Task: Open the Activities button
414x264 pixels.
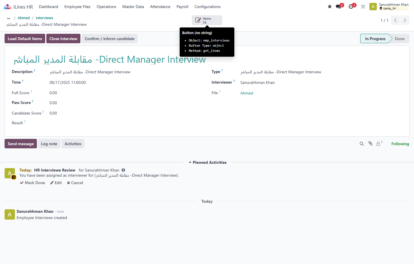Action: click(73, 144)
